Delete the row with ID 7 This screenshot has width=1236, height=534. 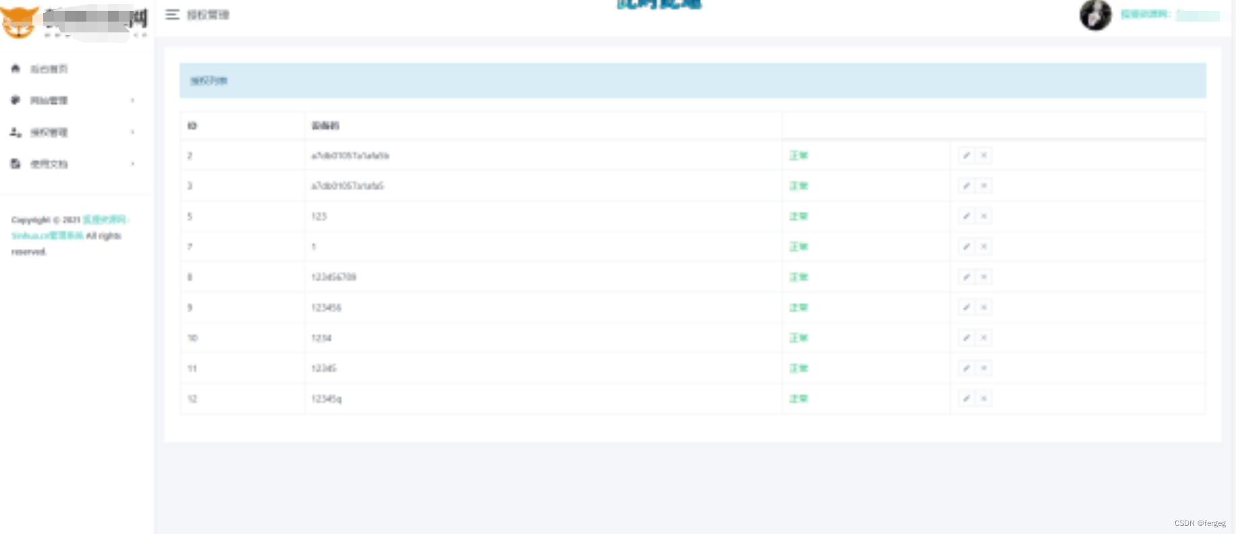(x=984, y=246)
